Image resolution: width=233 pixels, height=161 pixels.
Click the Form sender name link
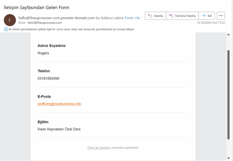pos(129,18)
